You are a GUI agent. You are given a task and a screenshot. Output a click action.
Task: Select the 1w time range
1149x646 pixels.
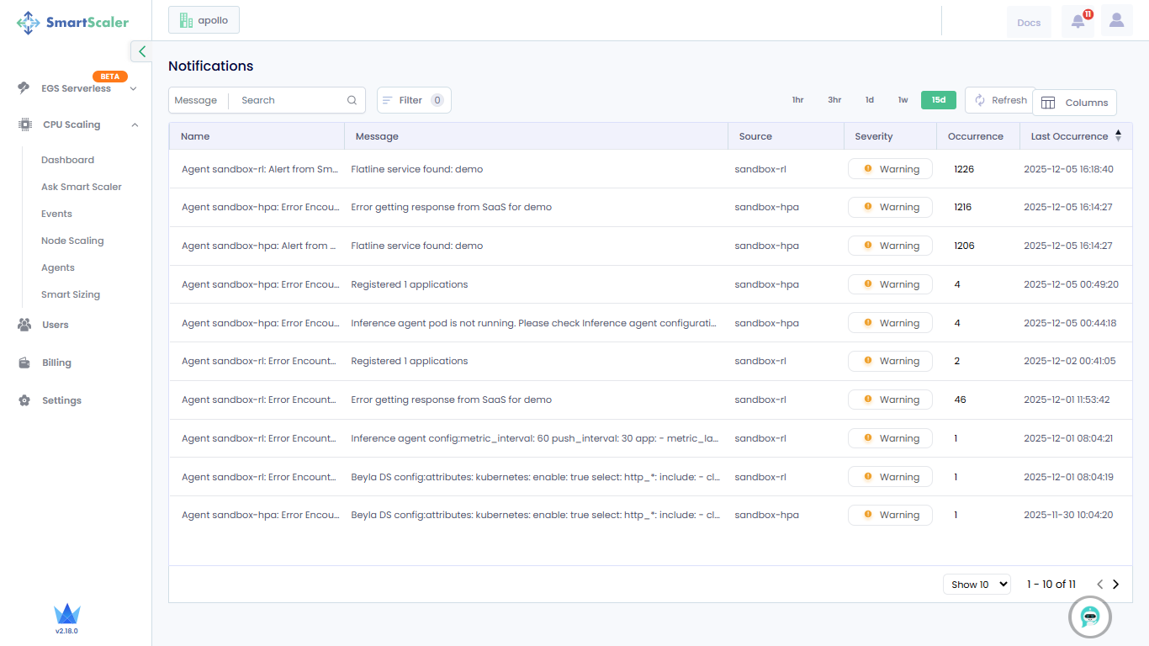point(903,100)
